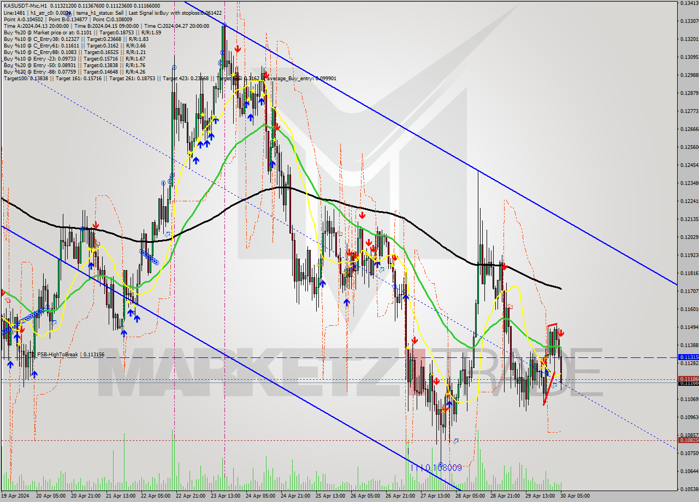Click the '23 Apr 13:00' time label

tap(226, 496)
